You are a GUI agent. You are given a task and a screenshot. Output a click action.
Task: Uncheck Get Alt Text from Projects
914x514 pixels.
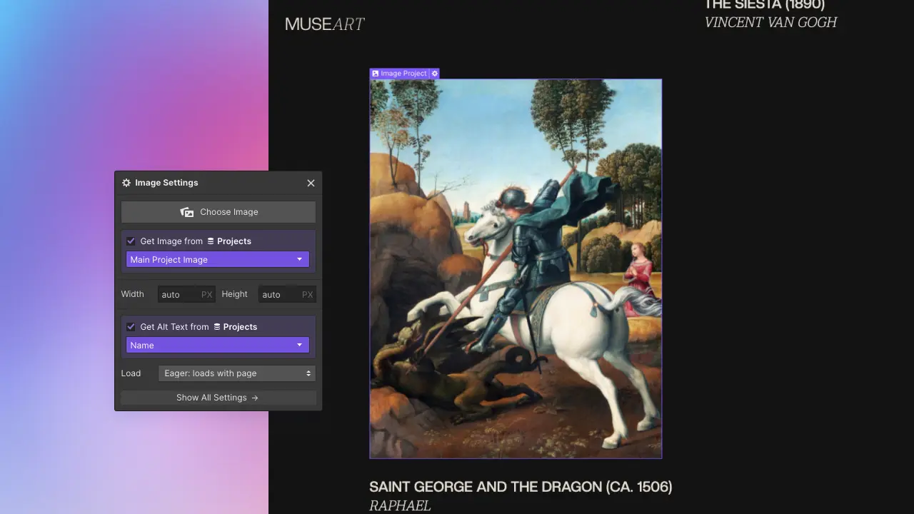pos(131,327)
